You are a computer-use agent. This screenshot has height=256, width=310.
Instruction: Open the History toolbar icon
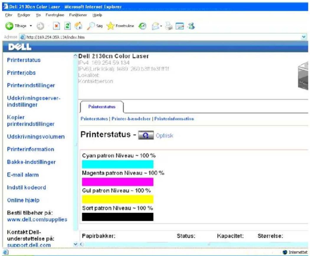coord(142,26)
